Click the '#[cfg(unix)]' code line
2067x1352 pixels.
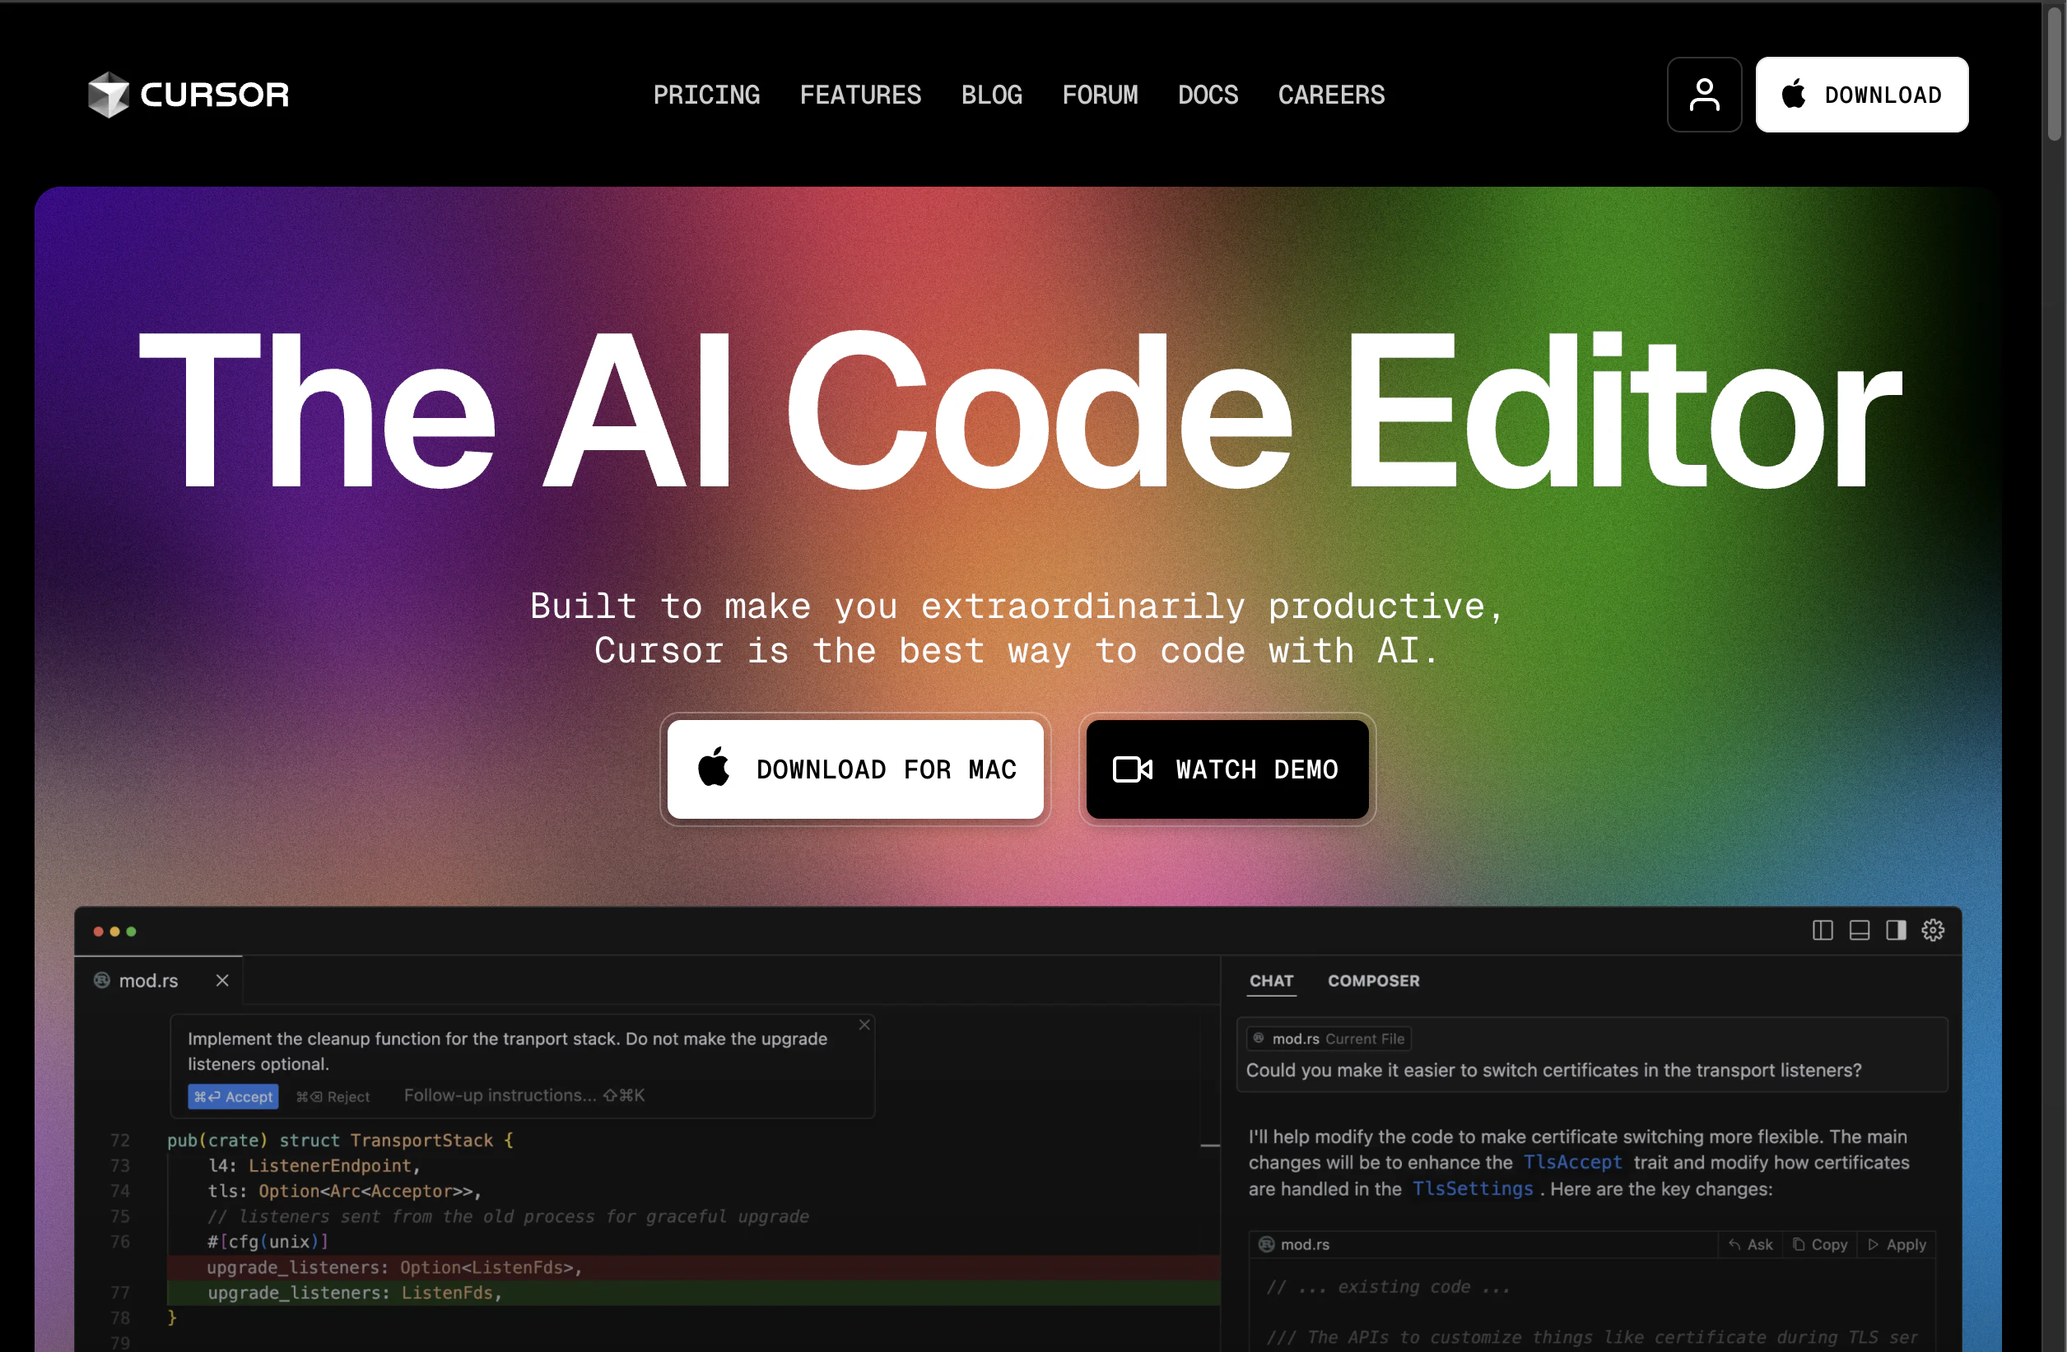click(x=268, y=1242)
